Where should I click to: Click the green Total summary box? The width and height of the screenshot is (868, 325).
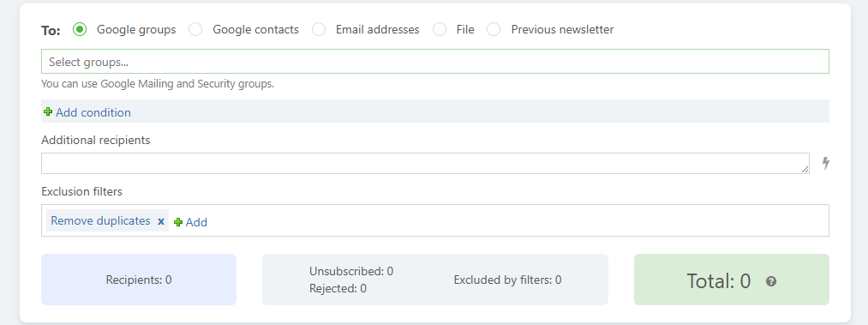pyautogui.click(x=731, y=280)
